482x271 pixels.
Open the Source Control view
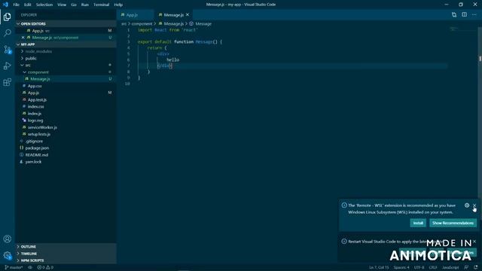tap(7, 49)
